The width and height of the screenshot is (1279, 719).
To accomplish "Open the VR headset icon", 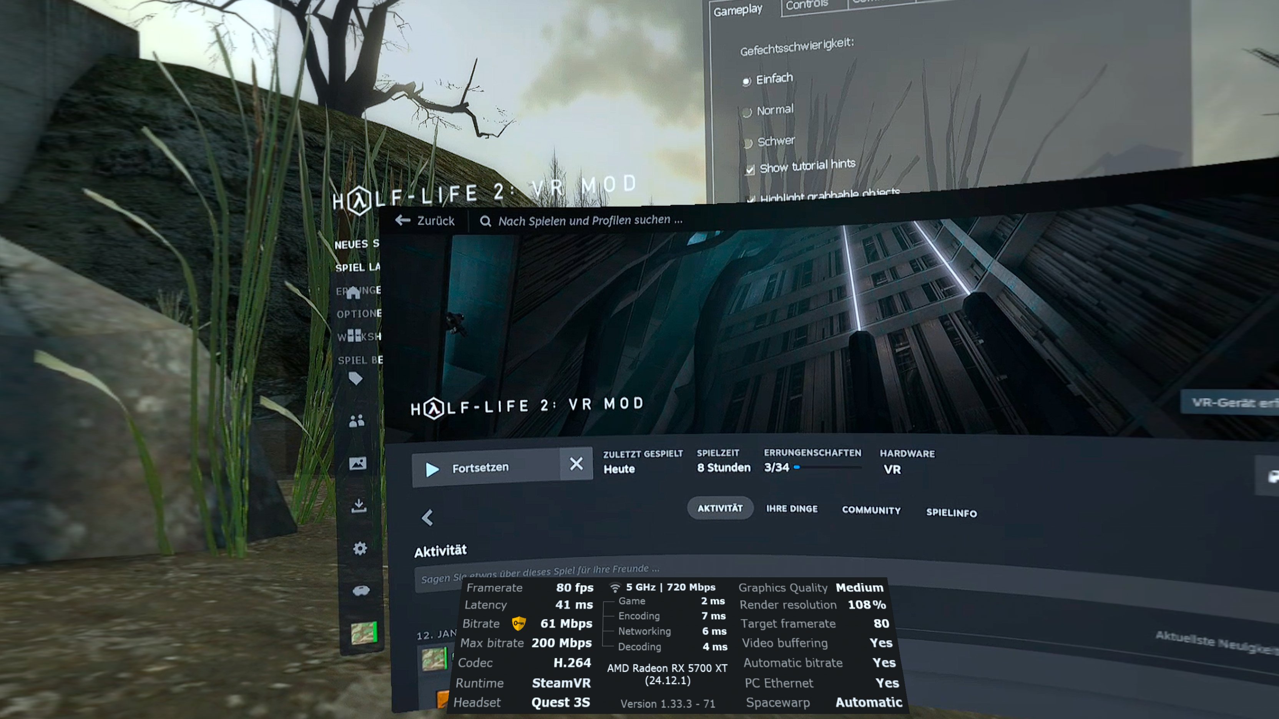I will click(361, 590).
